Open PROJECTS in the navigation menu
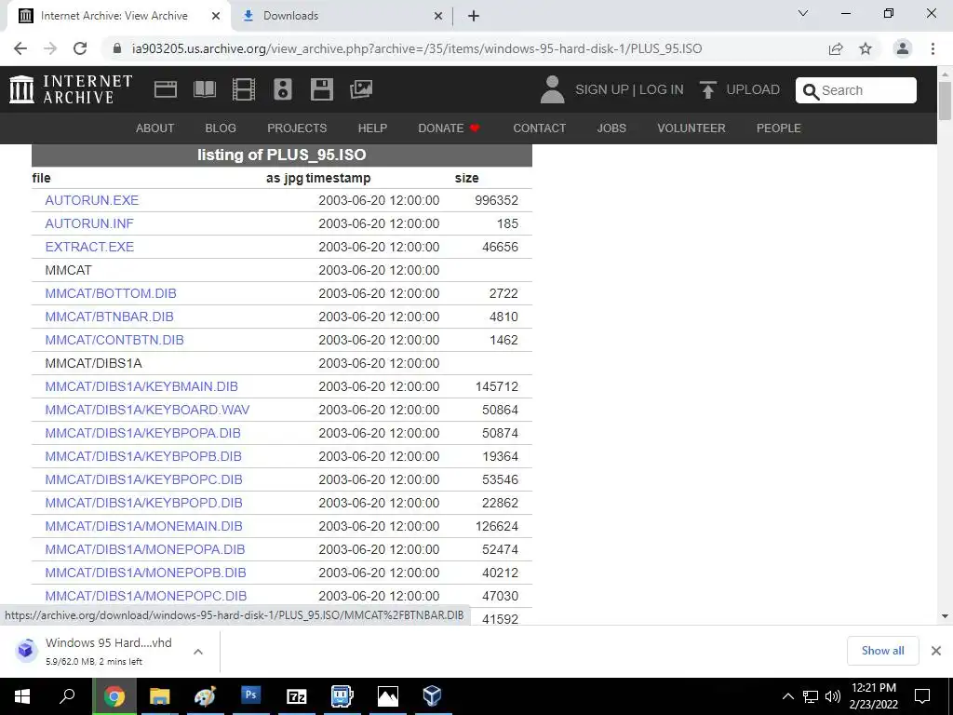The height and width of the screenshot is (715, 953). click(297, 128)
